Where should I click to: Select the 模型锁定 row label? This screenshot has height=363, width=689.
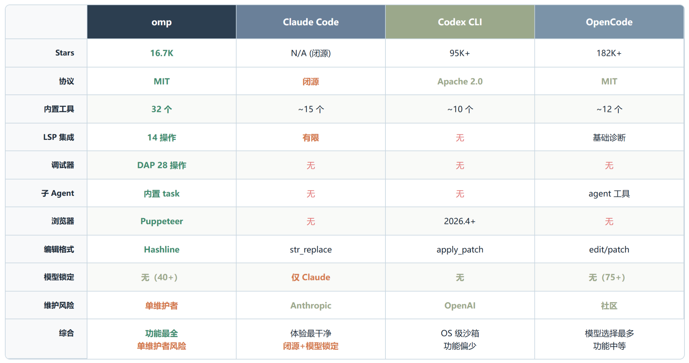pos(59,277)
